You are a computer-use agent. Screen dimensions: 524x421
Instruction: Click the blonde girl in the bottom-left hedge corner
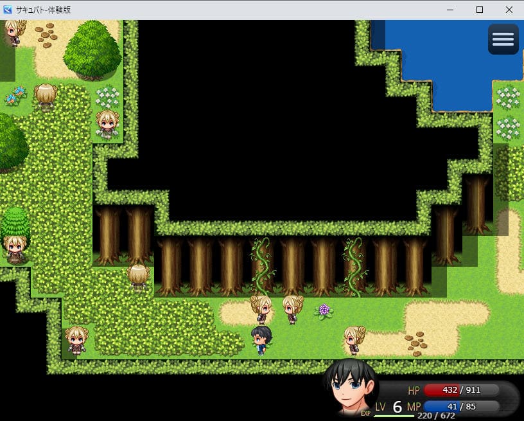pyautogui.click(x=77, y=341)
